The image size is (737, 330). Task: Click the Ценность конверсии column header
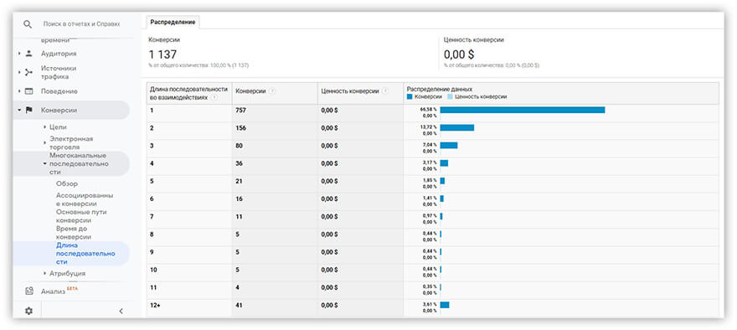pos(350,91)
